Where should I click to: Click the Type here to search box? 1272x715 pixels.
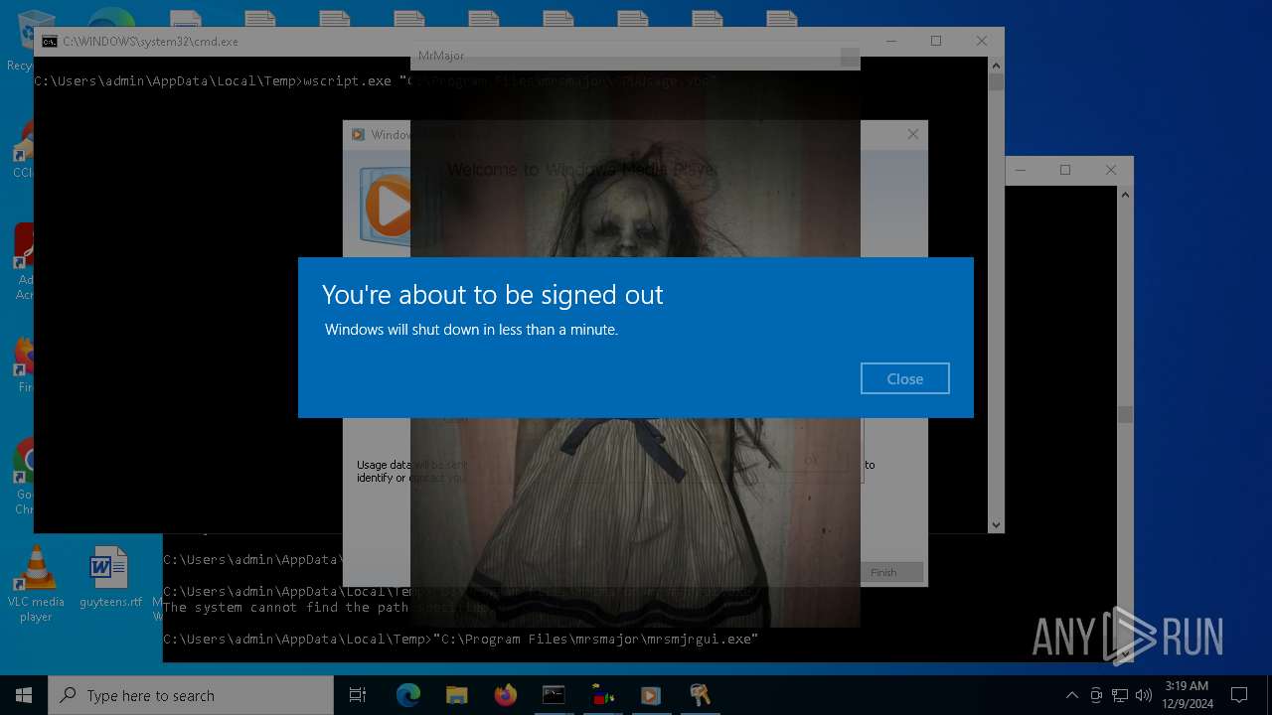[x=191, y=695]
